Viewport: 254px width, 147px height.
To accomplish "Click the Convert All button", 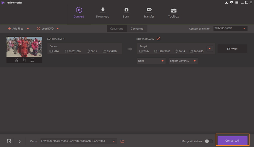I will coord(232,140).
